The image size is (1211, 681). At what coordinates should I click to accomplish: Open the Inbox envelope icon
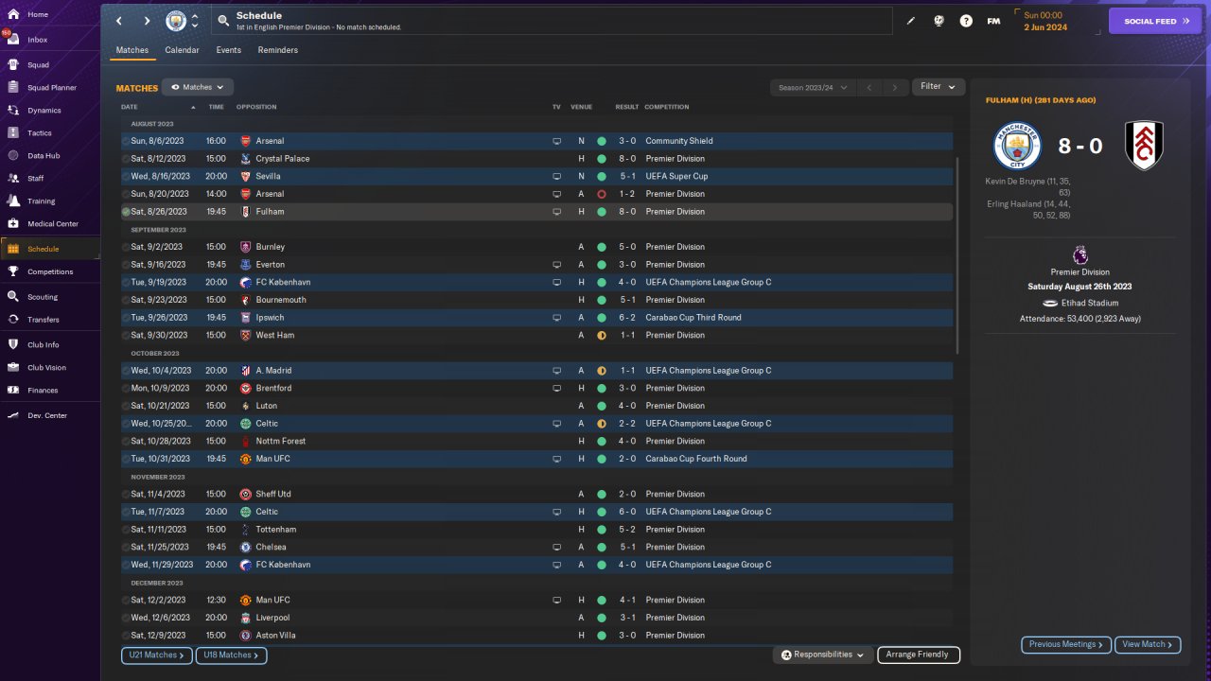13,40
